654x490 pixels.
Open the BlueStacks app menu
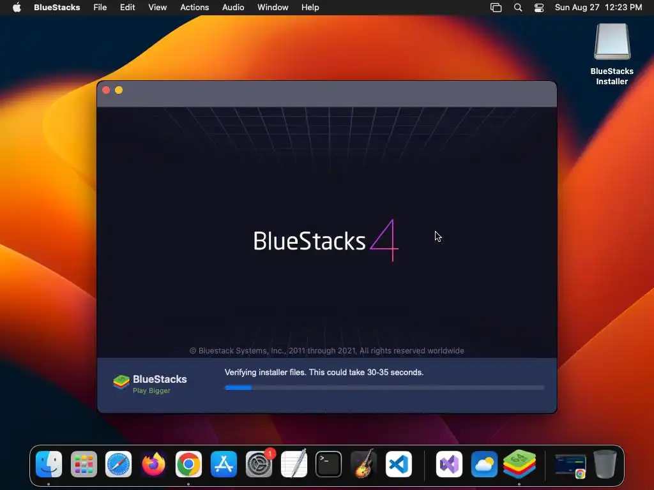coord(57,8)
